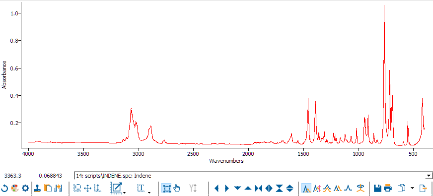Click the vertical expand up-down triangles icon
433x196 pixels.
(289, 189)
